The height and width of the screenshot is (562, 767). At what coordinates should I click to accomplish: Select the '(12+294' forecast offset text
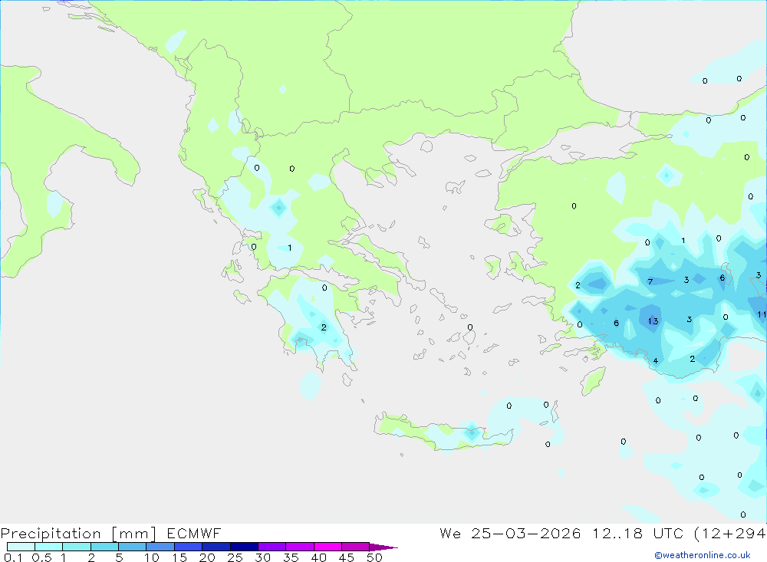[x=730, y=534]
